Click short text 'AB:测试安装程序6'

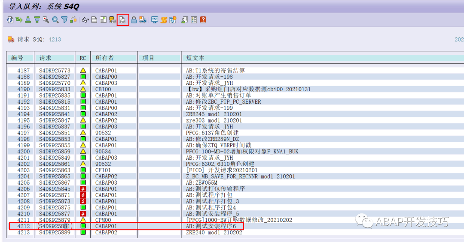[211, 226]
